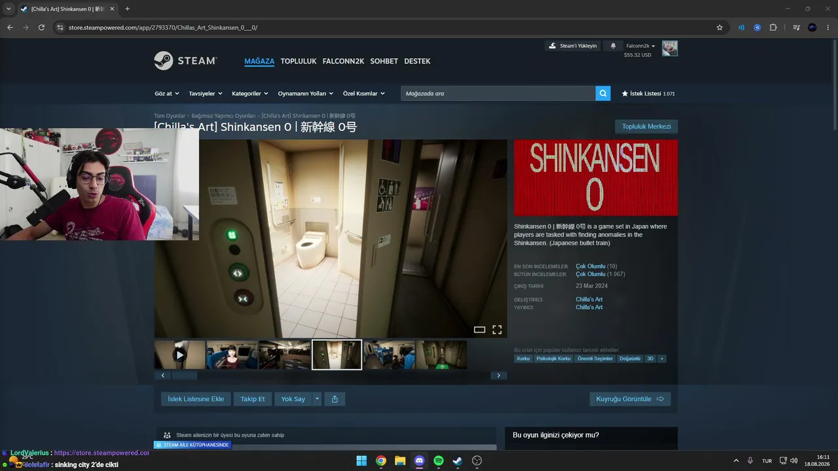
Task: Open the DESTEK support tab
Action: click(x=417, y=61)
